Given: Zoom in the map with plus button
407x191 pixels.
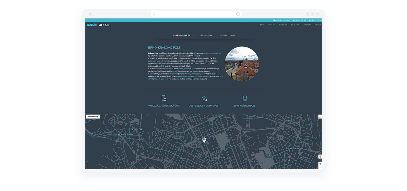Looking at the screenshot, I should (x=320, y=164).
